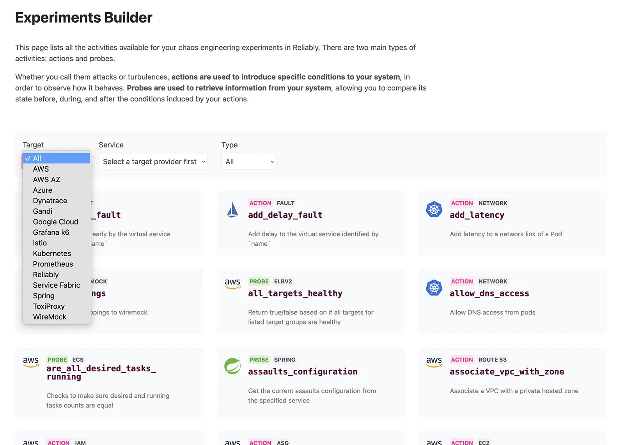
Task: Open the assaults_configuration probe
Action: pos(303,372)
